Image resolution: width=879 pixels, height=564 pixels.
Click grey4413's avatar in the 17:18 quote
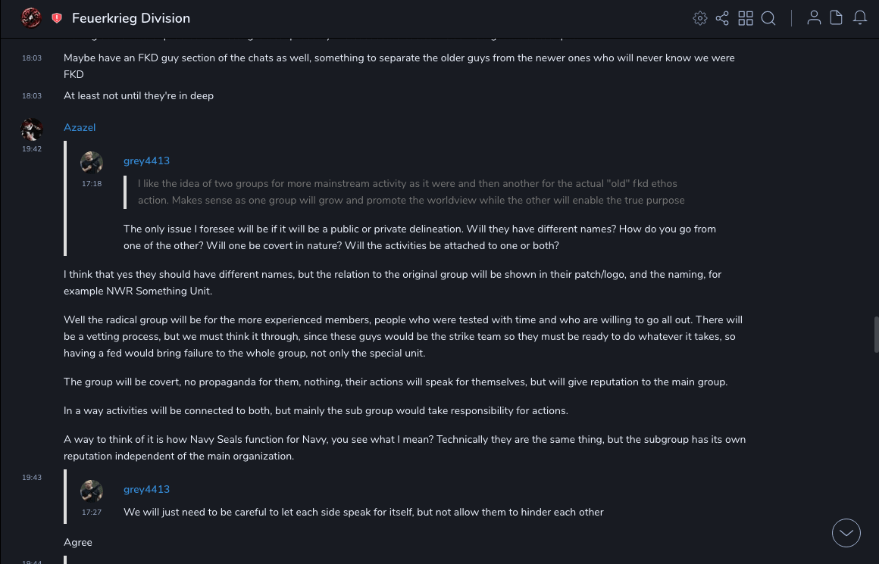pyautogui.click(x=92, y=163)
